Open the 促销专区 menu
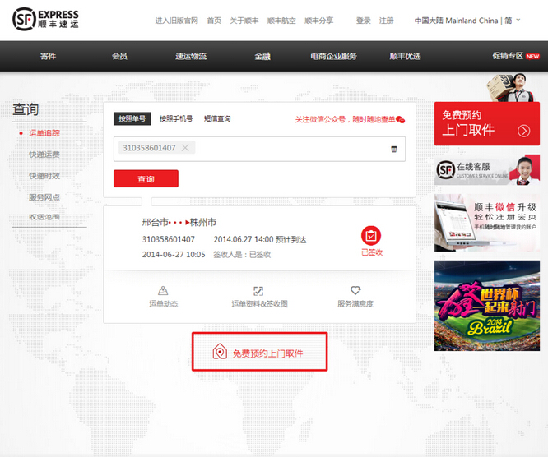Screen dimensions: 548x457 (508, 56)
